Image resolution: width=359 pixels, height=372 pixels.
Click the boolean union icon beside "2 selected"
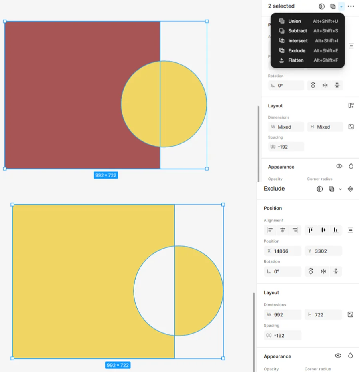333,6
